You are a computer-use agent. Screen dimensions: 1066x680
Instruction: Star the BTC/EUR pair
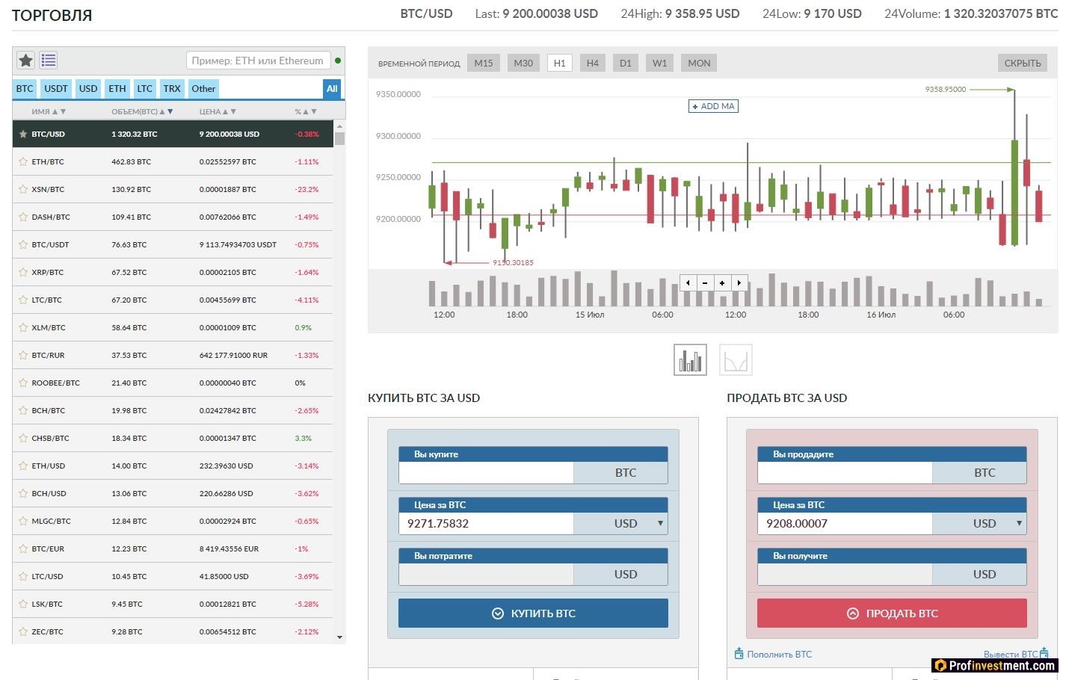coord(23,548)
